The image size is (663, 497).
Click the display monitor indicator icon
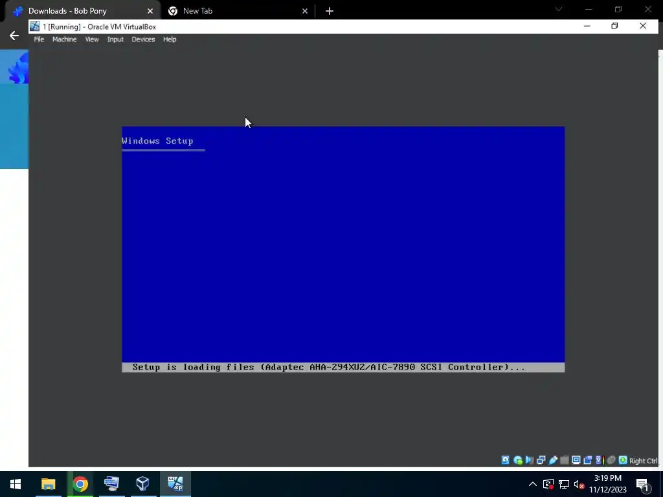tap(576, 460)
